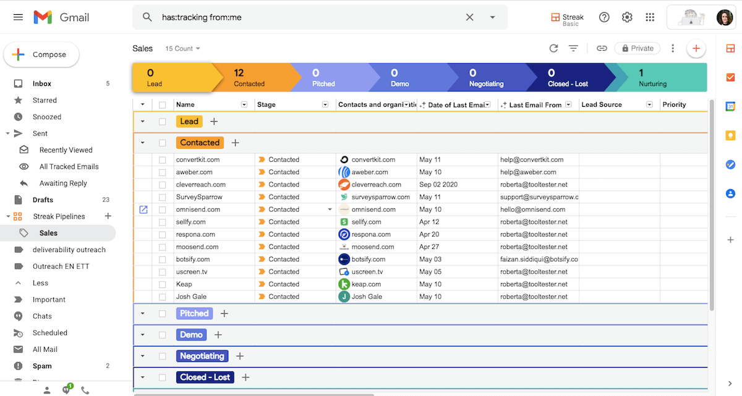Open omnisend.com box via edit icon

coord(143,209)
